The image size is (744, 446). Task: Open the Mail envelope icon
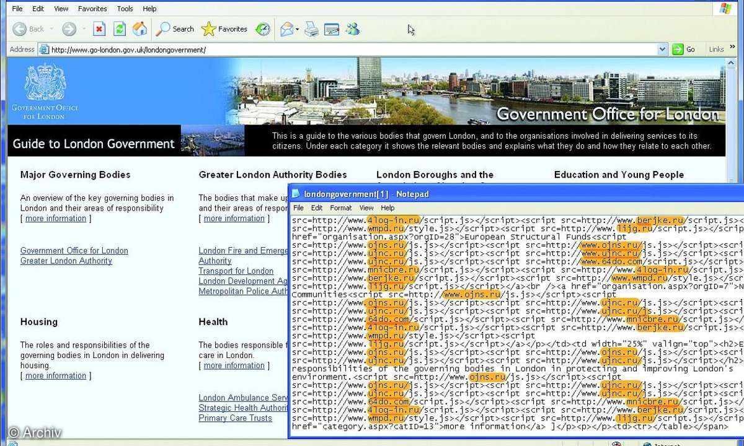click(x=286, y=29)
